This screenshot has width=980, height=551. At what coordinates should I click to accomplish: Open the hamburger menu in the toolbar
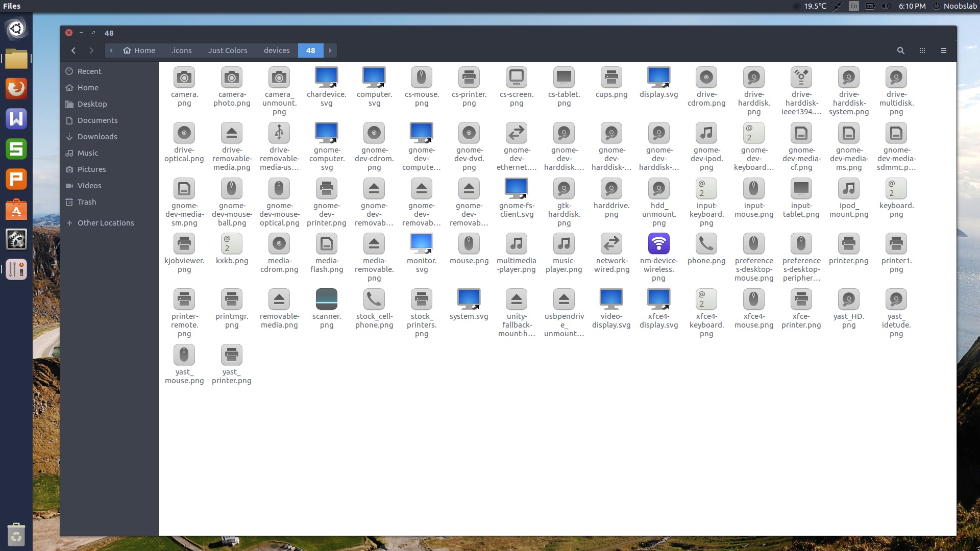(943, 51)
